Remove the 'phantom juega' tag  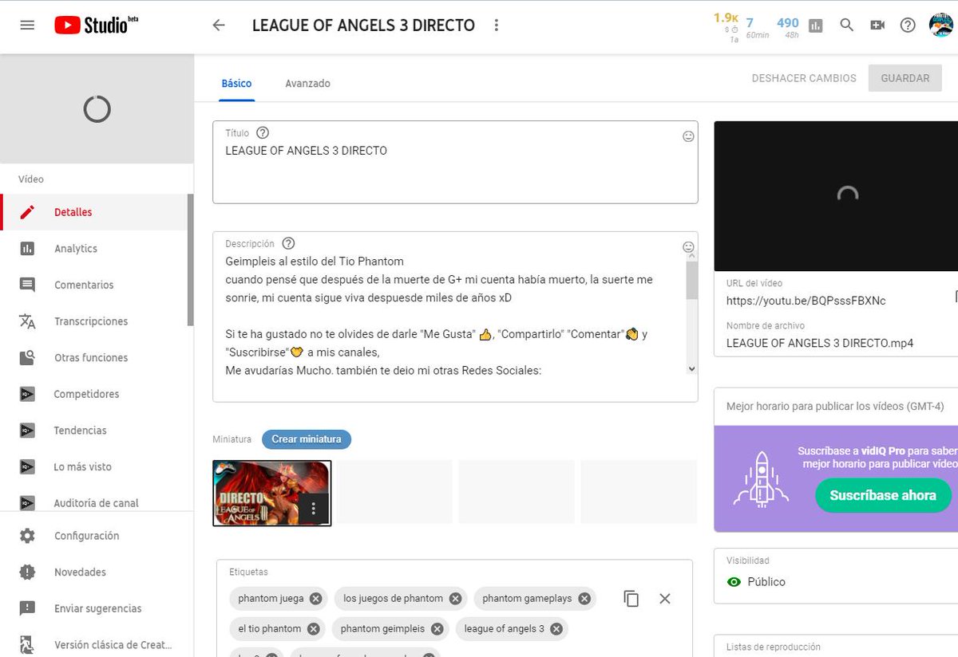[x=315, y=599]
